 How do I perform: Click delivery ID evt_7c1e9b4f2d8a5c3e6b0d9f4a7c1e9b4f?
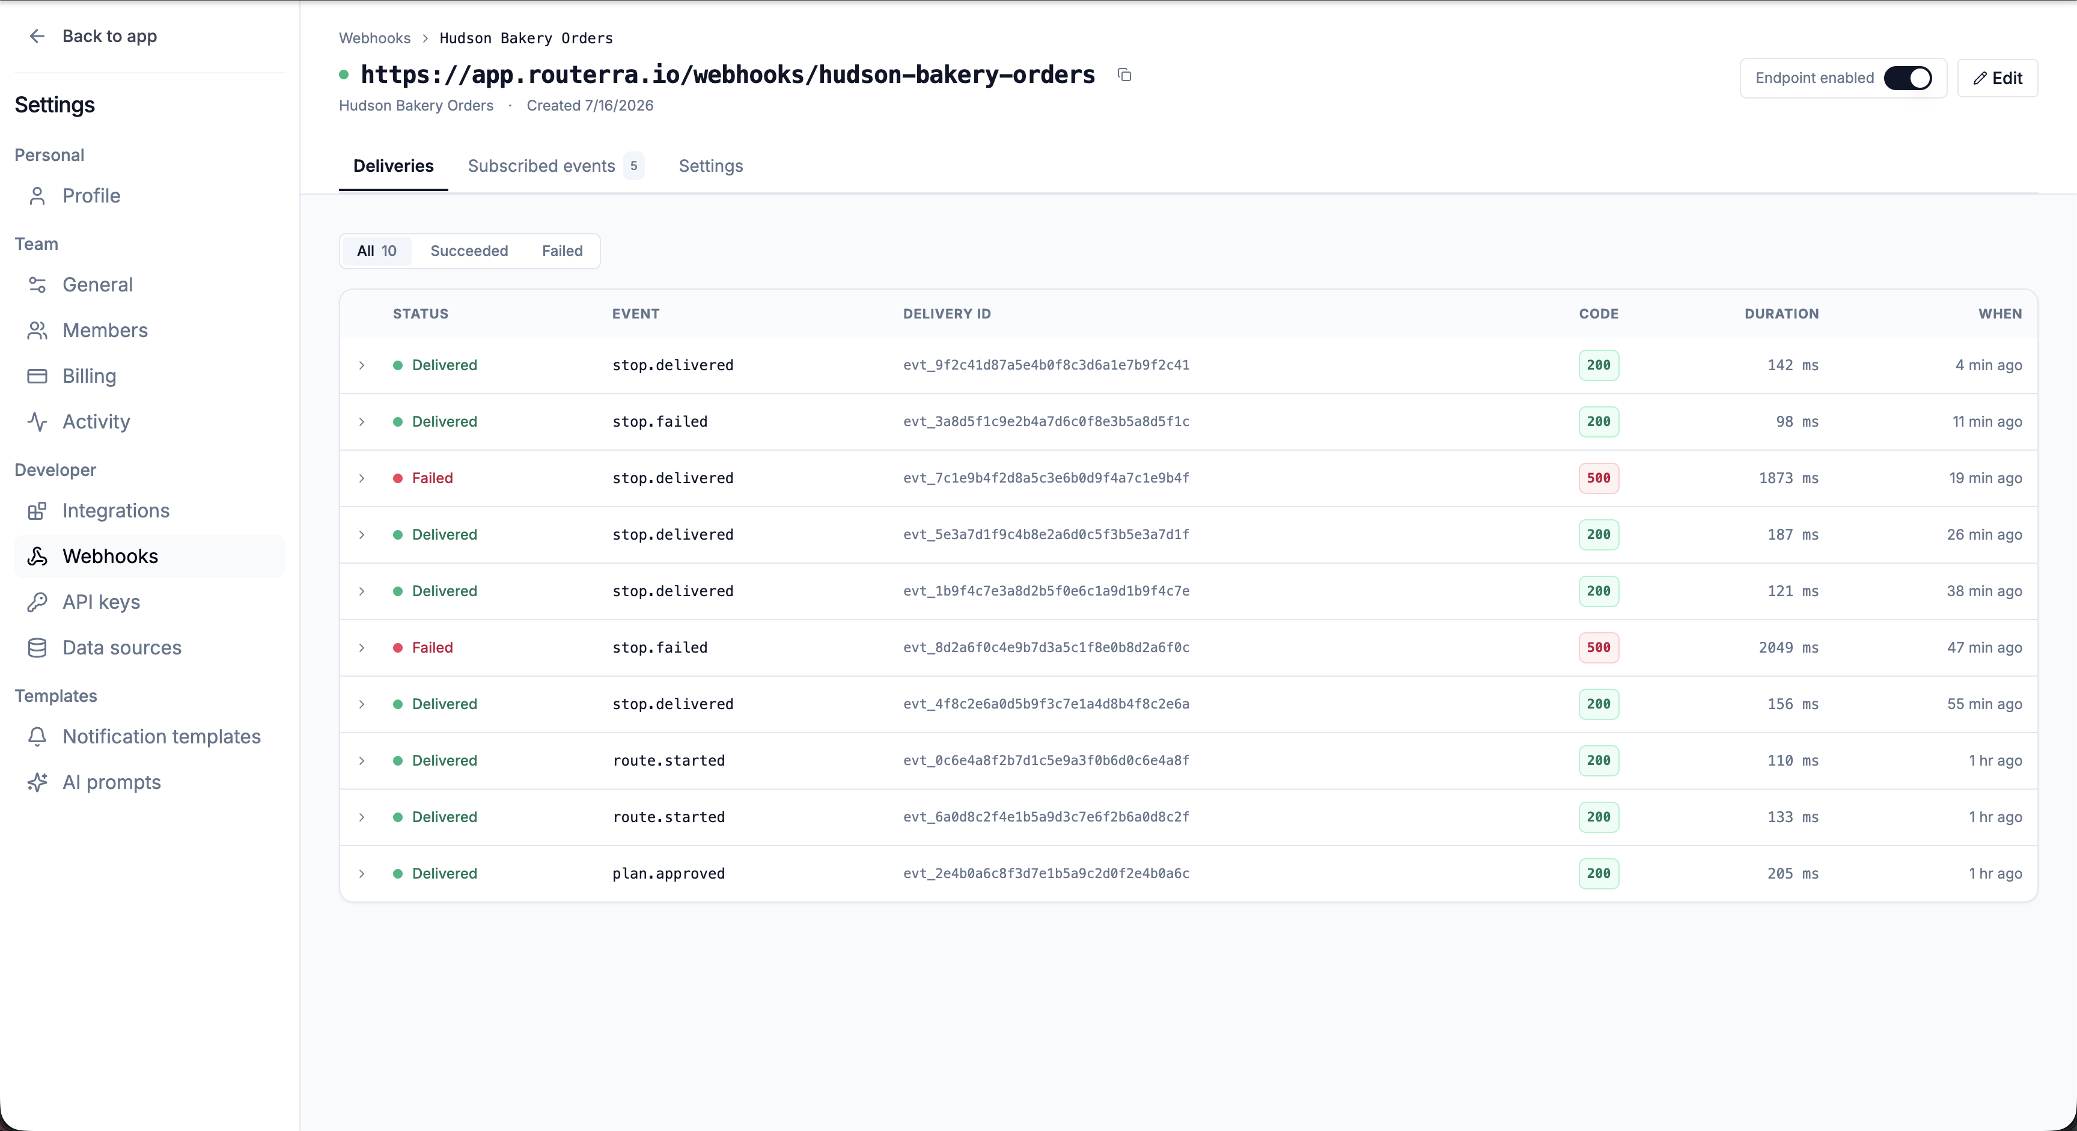point(1046,478)
